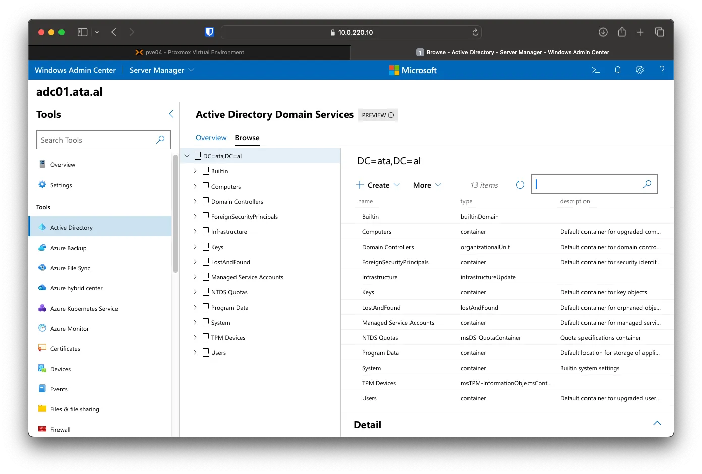The width and height of the screenshot is (702, 474).
Task: Open the Create dropdown
Action: 378,185
